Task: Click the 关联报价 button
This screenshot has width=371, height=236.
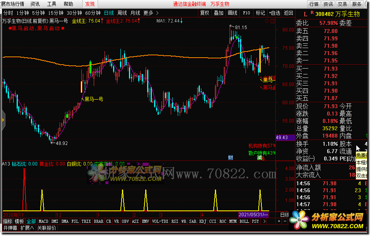Action: click(x=47, y=228)
